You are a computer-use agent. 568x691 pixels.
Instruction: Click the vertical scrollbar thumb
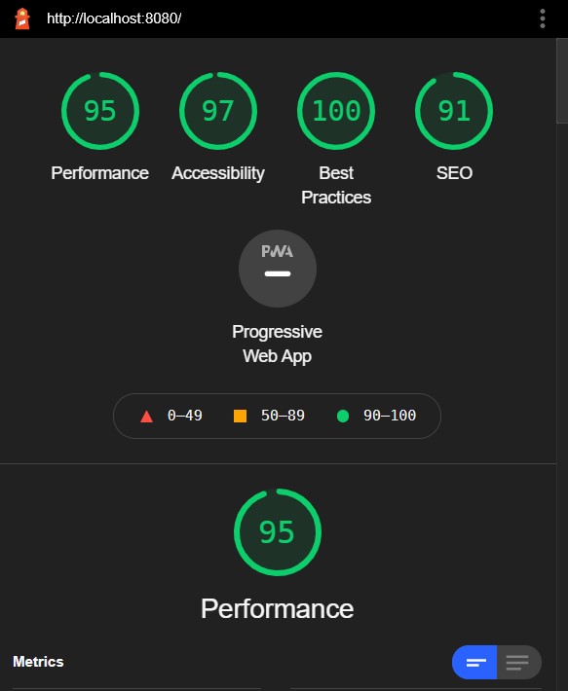(x=562, y=80)
